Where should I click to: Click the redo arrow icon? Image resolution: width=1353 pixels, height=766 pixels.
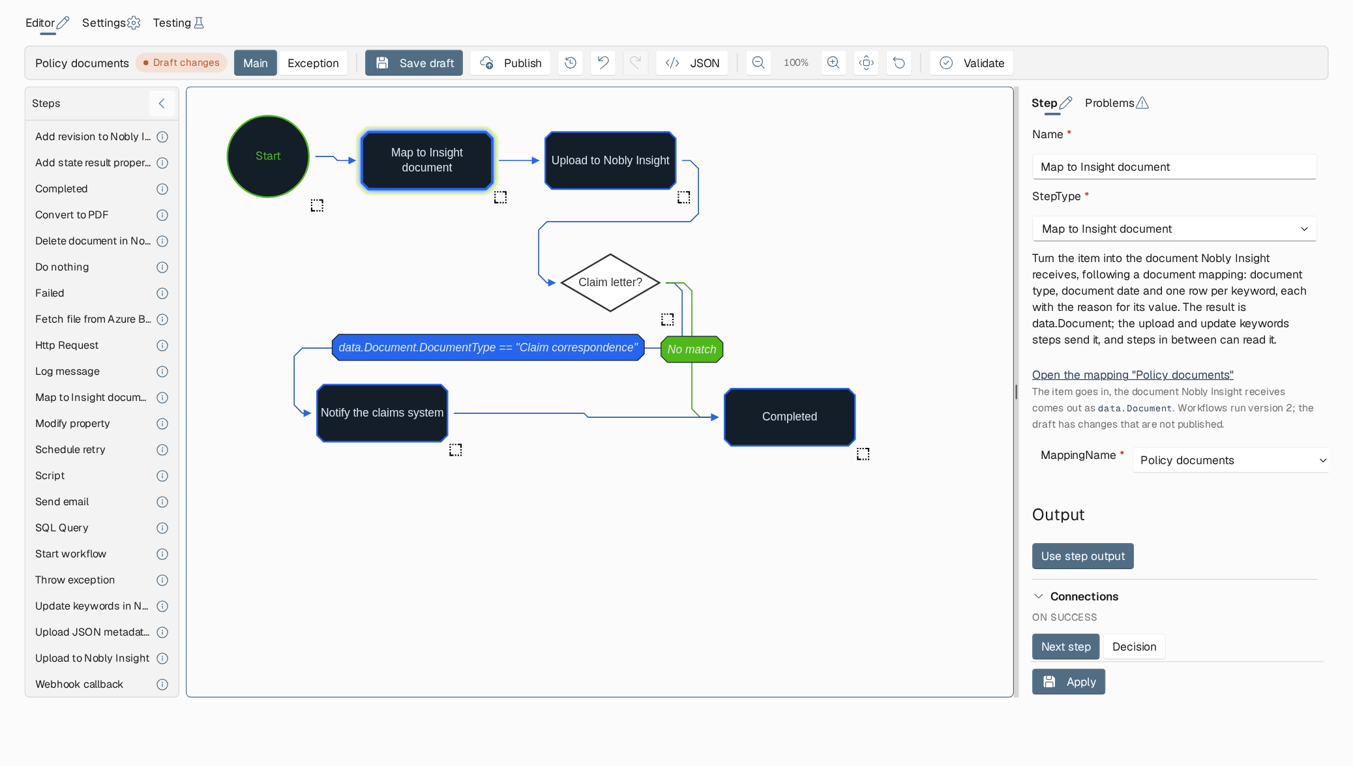[x=635, y=63]
